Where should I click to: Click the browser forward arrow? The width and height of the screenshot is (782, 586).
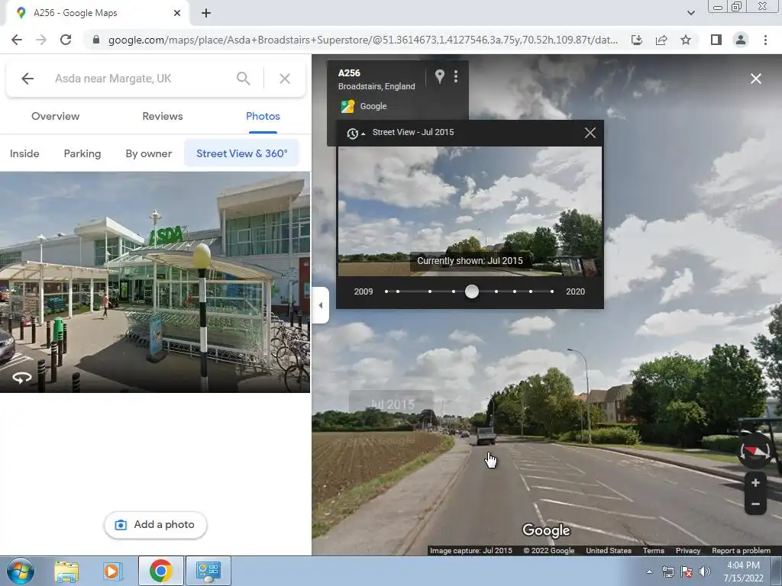tap(41, 40)
